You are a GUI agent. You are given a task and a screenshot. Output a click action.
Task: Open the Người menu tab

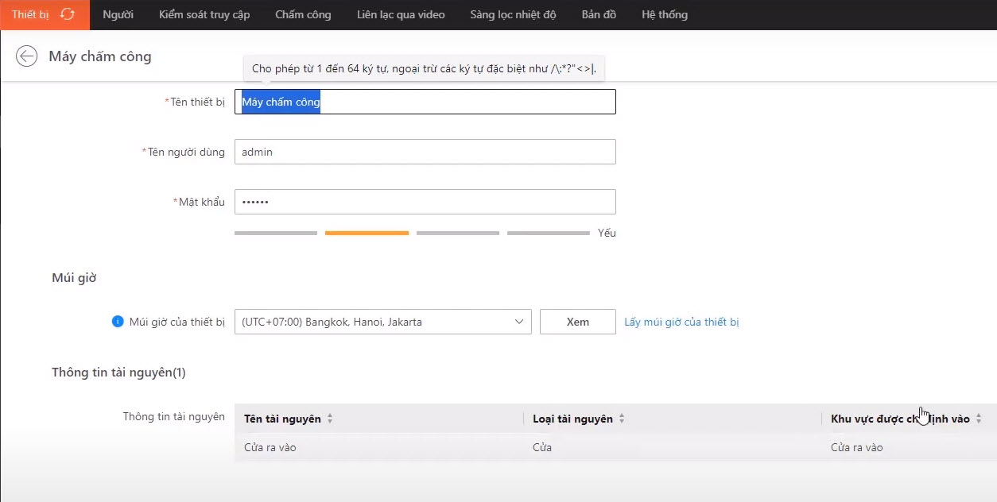pyautogui.click(x=118, y=14)
